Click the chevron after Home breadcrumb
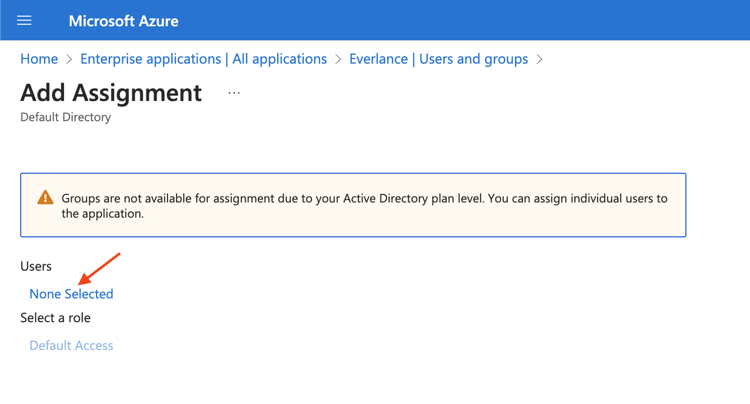 point(69,59)
